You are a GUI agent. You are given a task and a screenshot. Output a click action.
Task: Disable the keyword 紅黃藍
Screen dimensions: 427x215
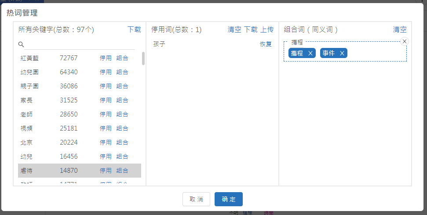click(x=106, y=58)
